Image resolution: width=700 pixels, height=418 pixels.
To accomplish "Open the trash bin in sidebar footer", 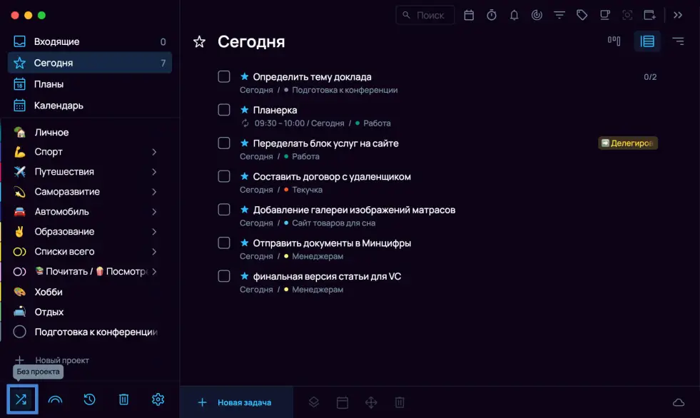I will pyautogui.click(x=123, y=399).
